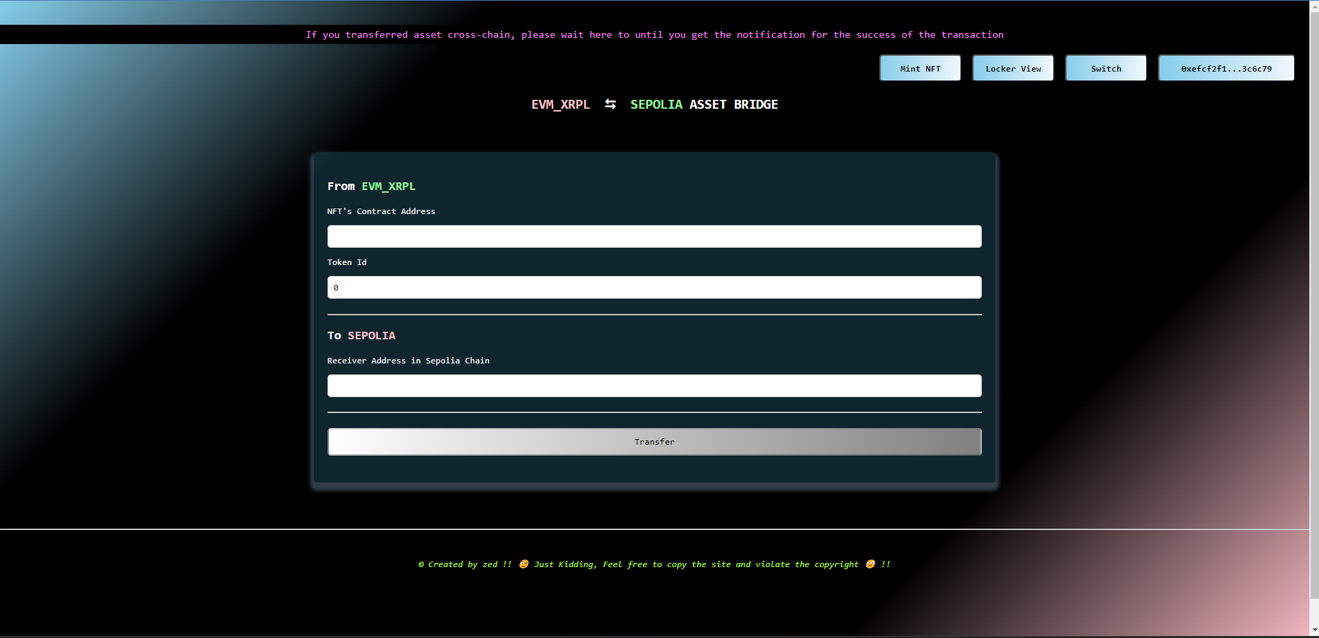
Task: Click the Transfer button
Action: tap(654, 442)
